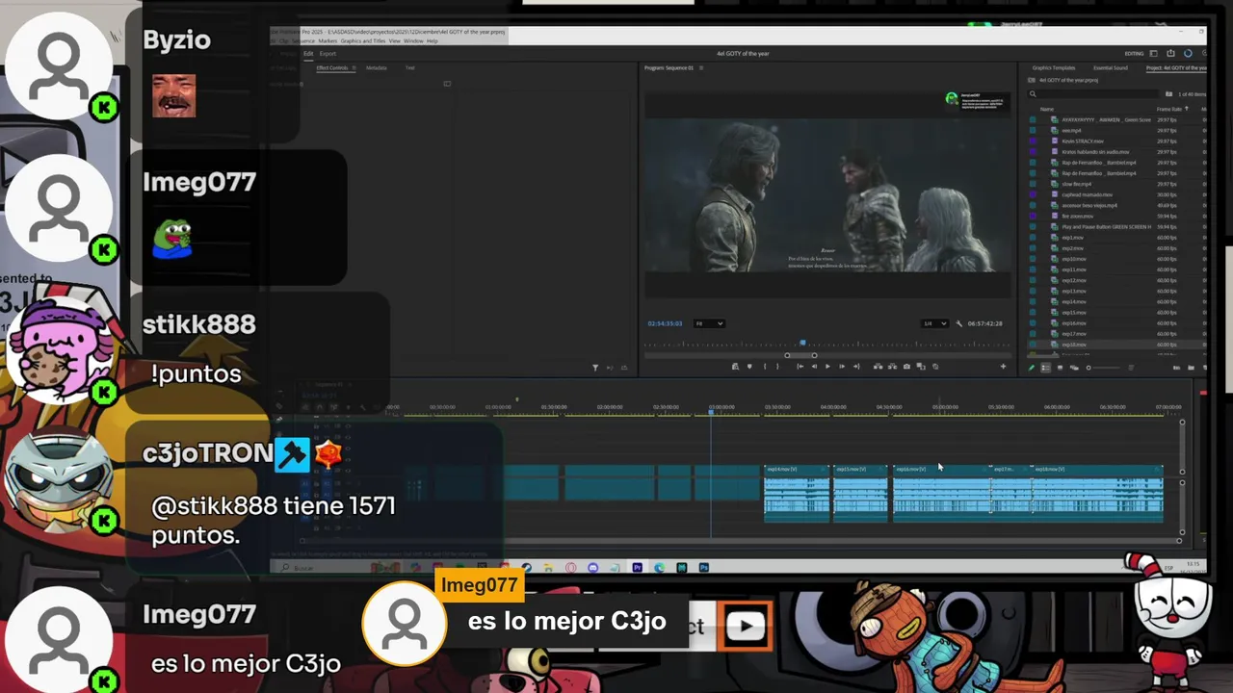Click the green pencil writable project icon
This screenshot has width=1233, height=693.
(1032, 367)
